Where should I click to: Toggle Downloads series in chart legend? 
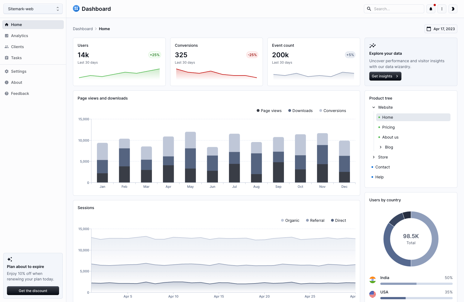pos(300,111)
